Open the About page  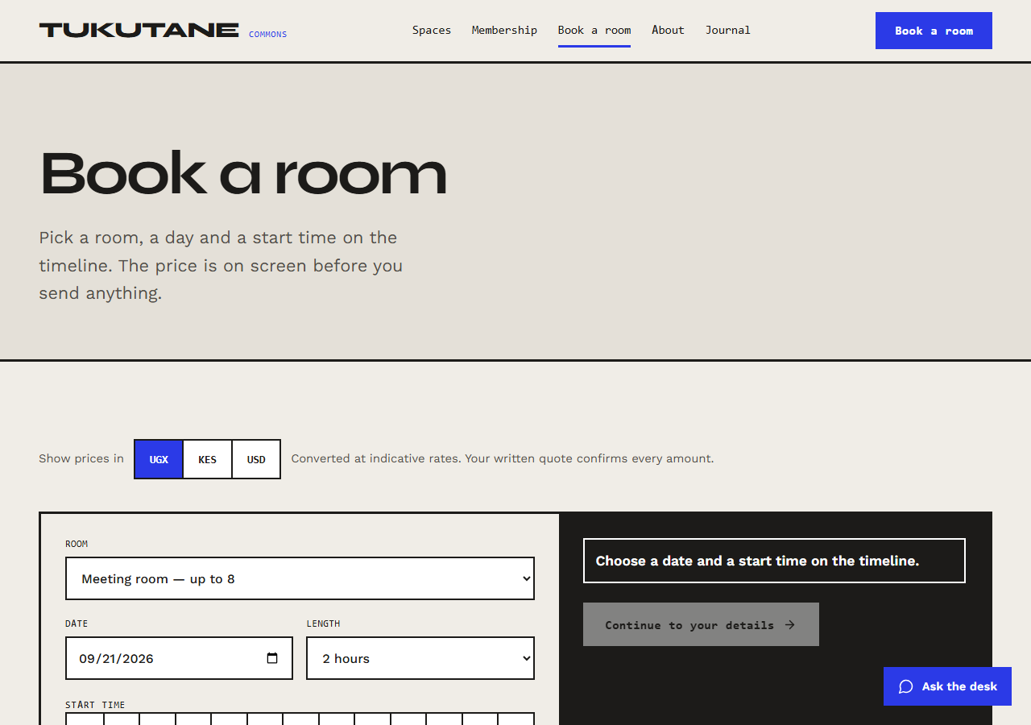pos(668,30)
